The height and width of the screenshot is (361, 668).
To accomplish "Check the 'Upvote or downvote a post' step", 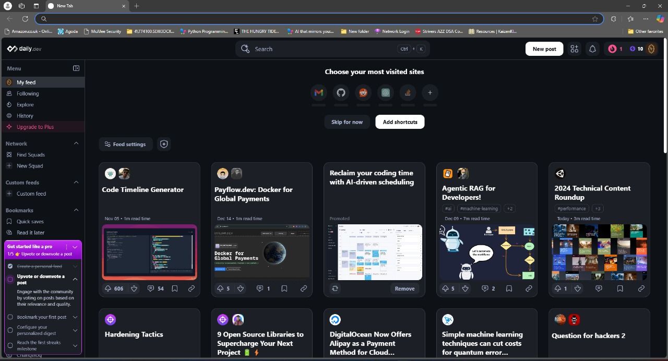I will 10,279.
